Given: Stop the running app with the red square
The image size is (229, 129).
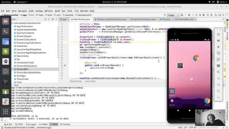Looking at the screenshot, I should 204,15.
